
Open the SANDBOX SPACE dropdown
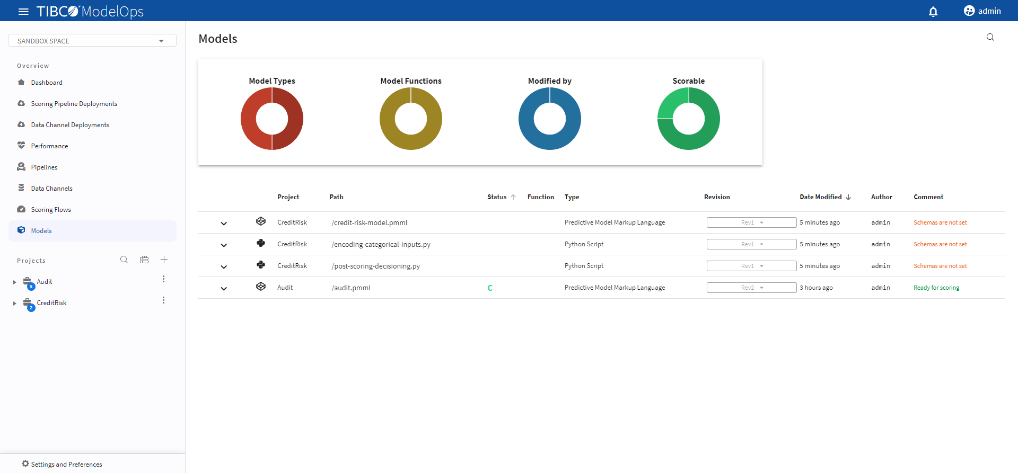(92, 41)
